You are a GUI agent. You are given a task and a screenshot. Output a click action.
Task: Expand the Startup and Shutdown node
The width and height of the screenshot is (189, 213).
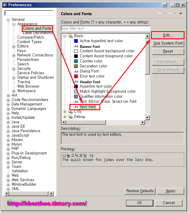[x=14, y=78]
